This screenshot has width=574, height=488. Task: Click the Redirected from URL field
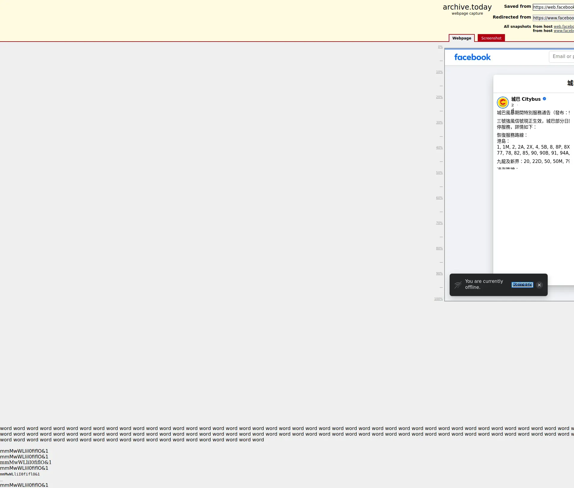(553, 18)
